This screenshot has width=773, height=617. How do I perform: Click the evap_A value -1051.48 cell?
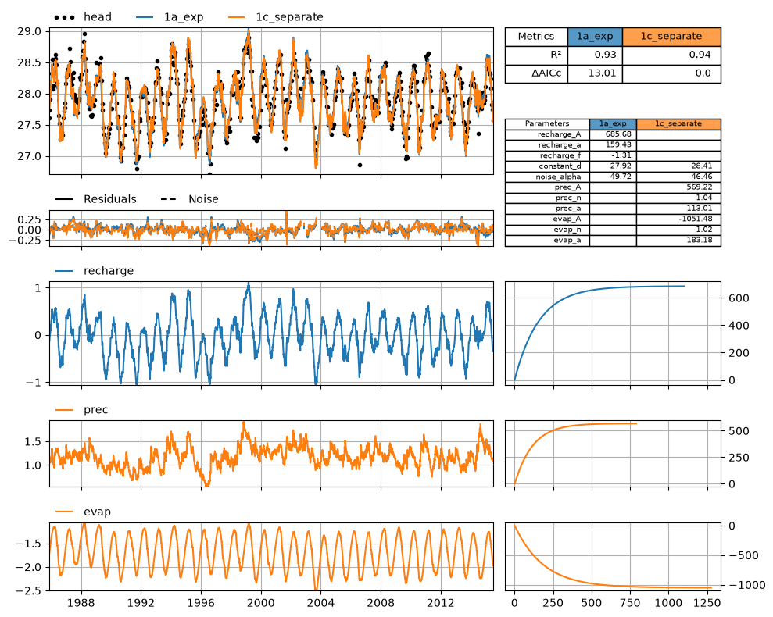click(x=678, y=219)
